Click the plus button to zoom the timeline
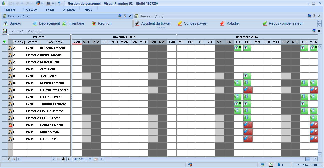 [68, 159]
